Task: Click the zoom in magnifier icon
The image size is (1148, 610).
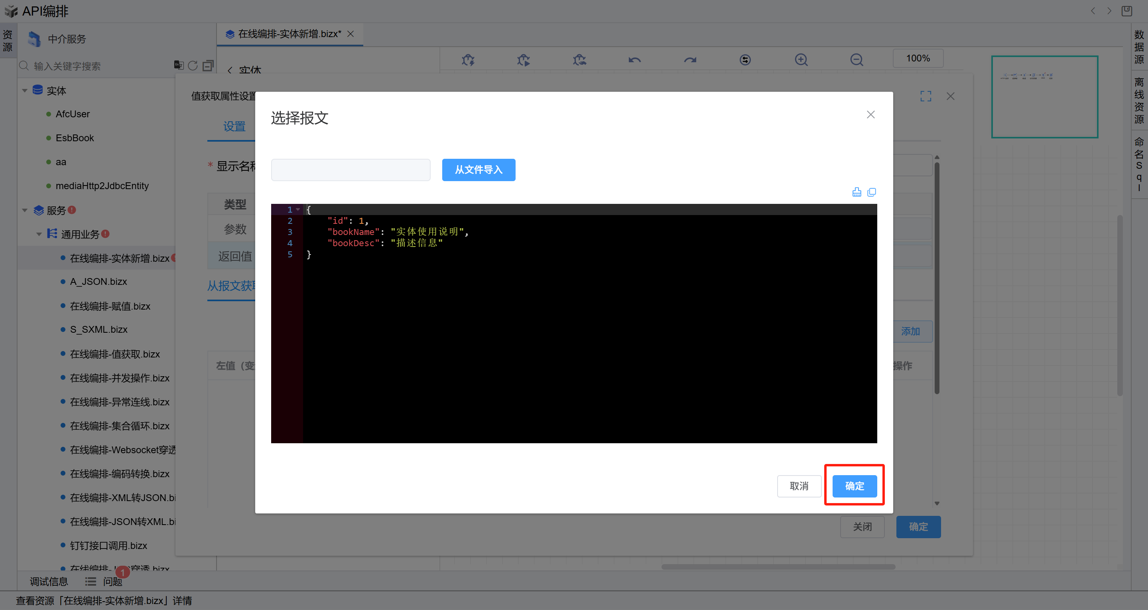Action: point(801,60)
